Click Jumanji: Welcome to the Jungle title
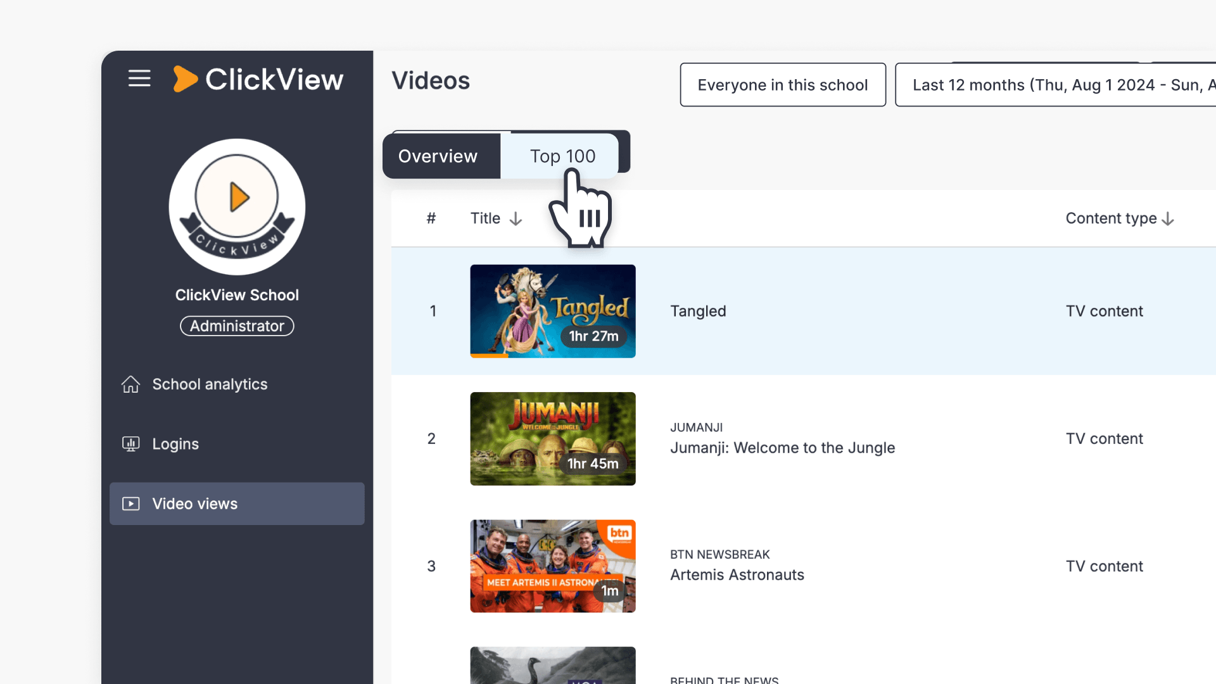Image resolution: width=1216 pixels, height=684 pixels. (x=782, y=448)
